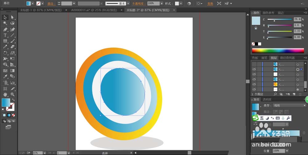Click Create New Layer icon in Layers panel
This screenshot has height=155, width=308.
(x=294, y=94)
